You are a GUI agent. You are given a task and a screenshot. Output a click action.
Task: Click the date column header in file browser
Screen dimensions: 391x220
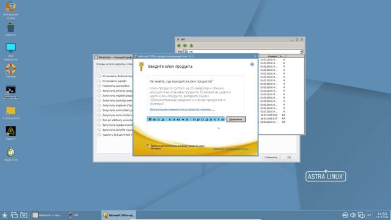[269, 56]
